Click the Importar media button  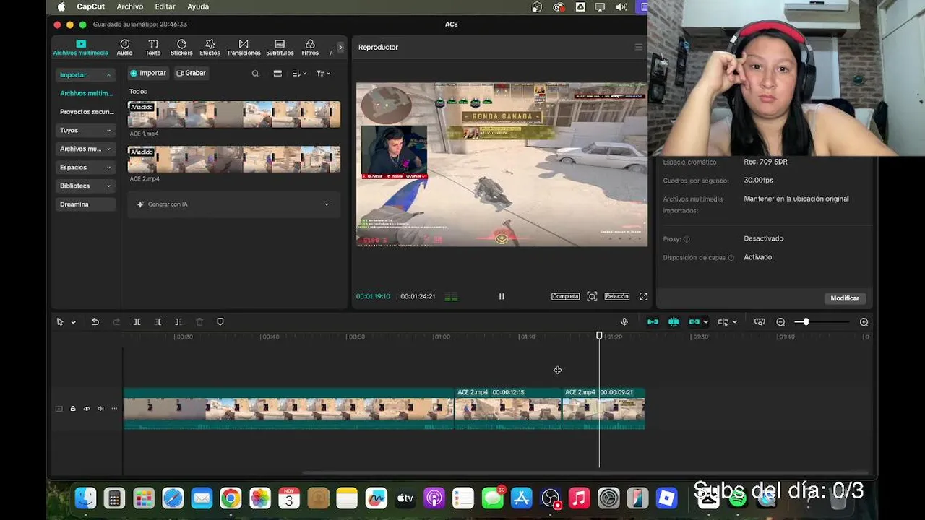pyautogui.click(x=149, y=73)
